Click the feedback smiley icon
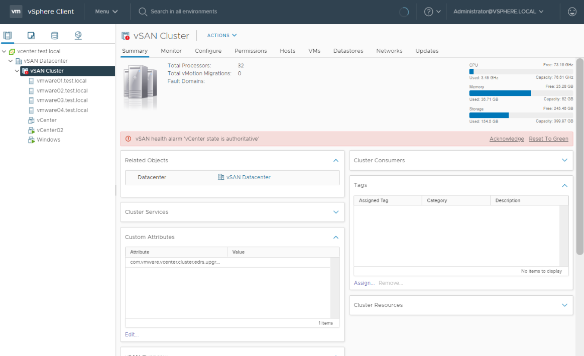Image resolution: width=584 pixels, height=356 pixels. tap(572, 12)
